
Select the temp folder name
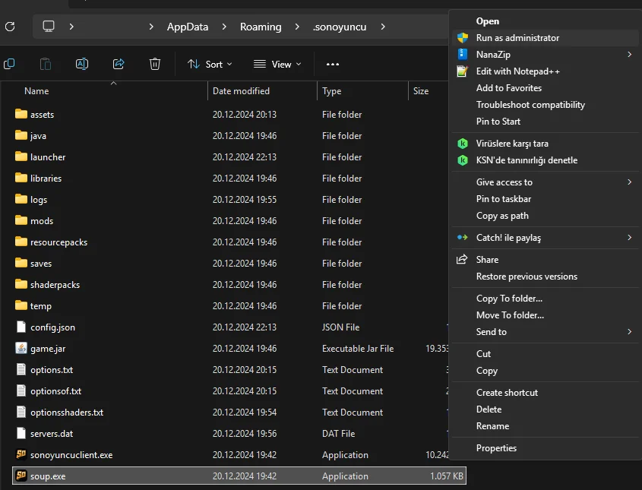point(40,306)
